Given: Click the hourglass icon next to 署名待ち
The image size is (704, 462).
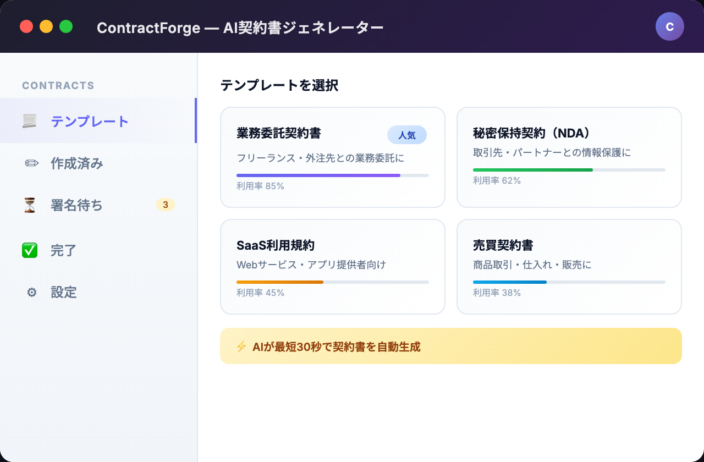Looking at the screenshot, I should (x=30, y=205).
